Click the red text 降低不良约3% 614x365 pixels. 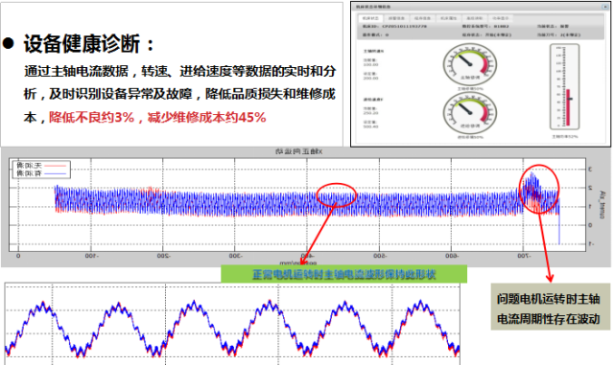[91, 117]
